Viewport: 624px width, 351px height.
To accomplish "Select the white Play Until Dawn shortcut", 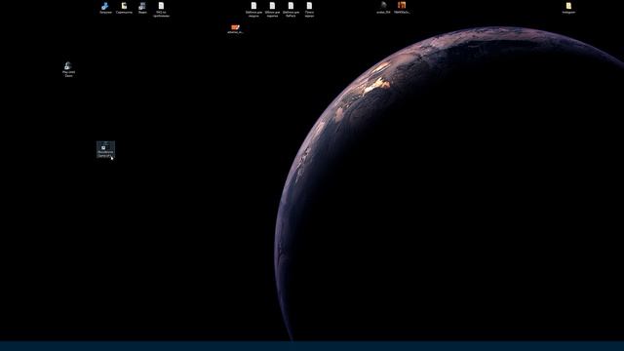I will point(68,69).
